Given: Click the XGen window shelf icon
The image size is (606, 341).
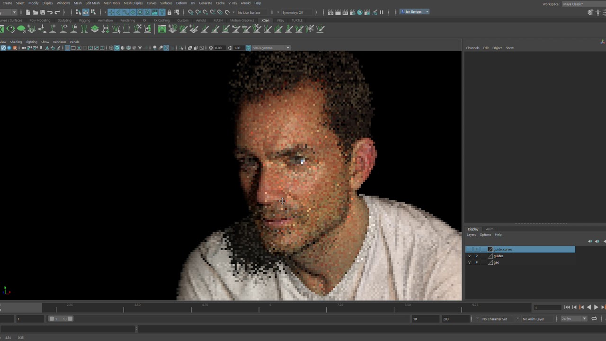Looking at the screenshot, I should (162, 29).
